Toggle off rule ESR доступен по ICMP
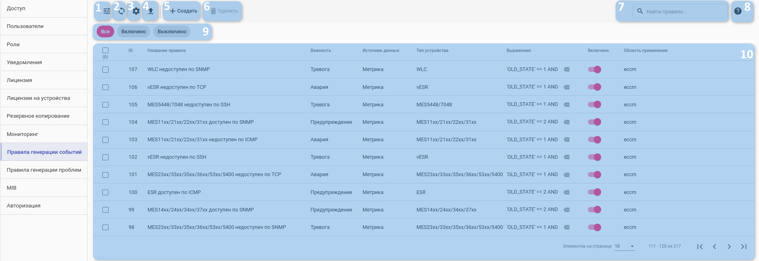Viewport: 759px width, 261px height. pos(594,192)
